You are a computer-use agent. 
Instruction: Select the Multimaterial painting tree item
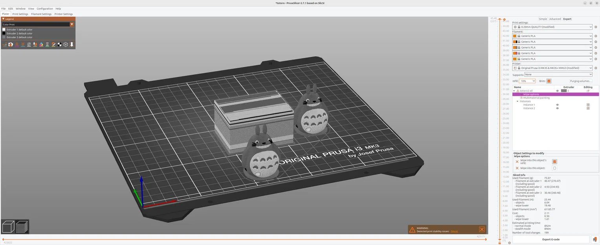coord(536,98)
